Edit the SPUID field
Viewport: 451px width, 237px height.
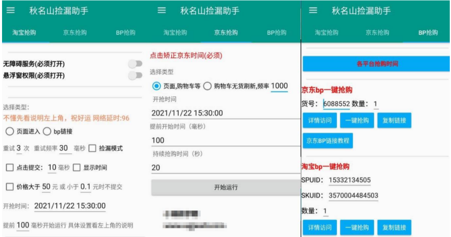350,180
